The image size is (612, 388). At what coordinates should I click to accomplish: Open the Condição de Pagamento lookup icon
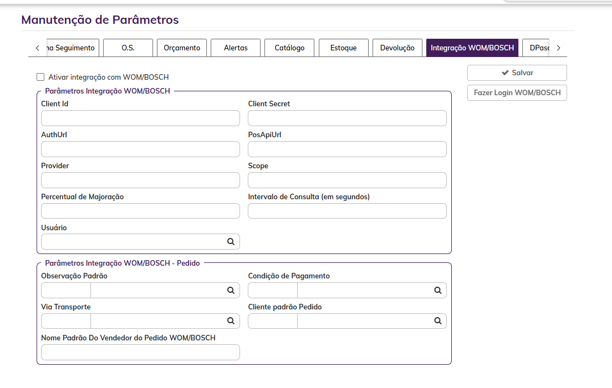coord(437,290)
